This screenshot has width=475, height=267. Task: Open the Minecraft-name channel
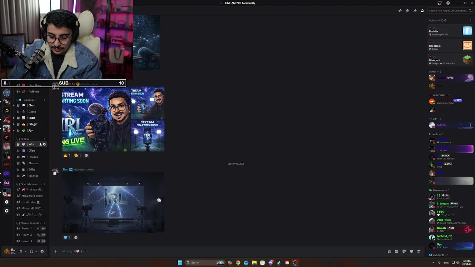[31, 196]
